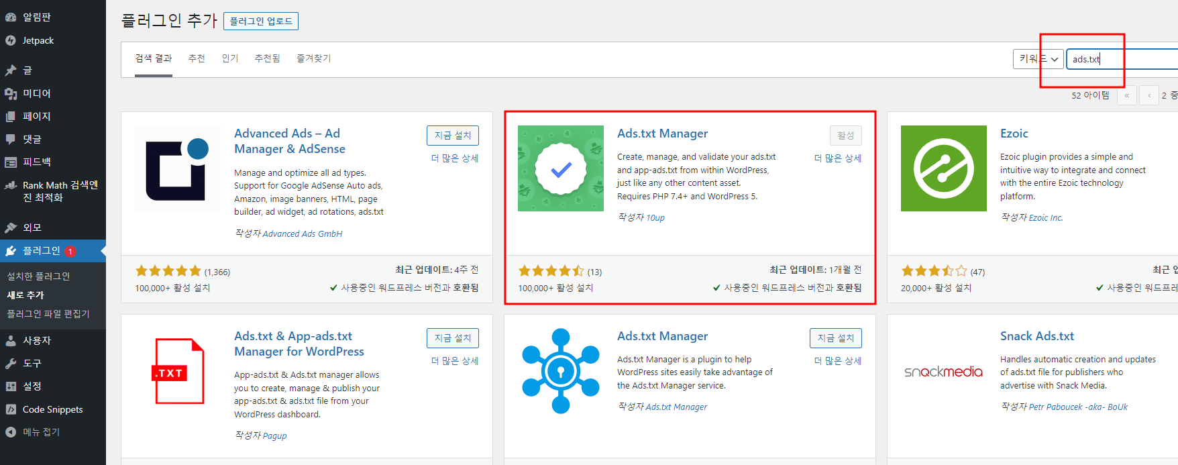This screenshot has height=465, width=1178.
Task: Open the Ezoic plugin title link
Action: click(x=1014, y=134)
